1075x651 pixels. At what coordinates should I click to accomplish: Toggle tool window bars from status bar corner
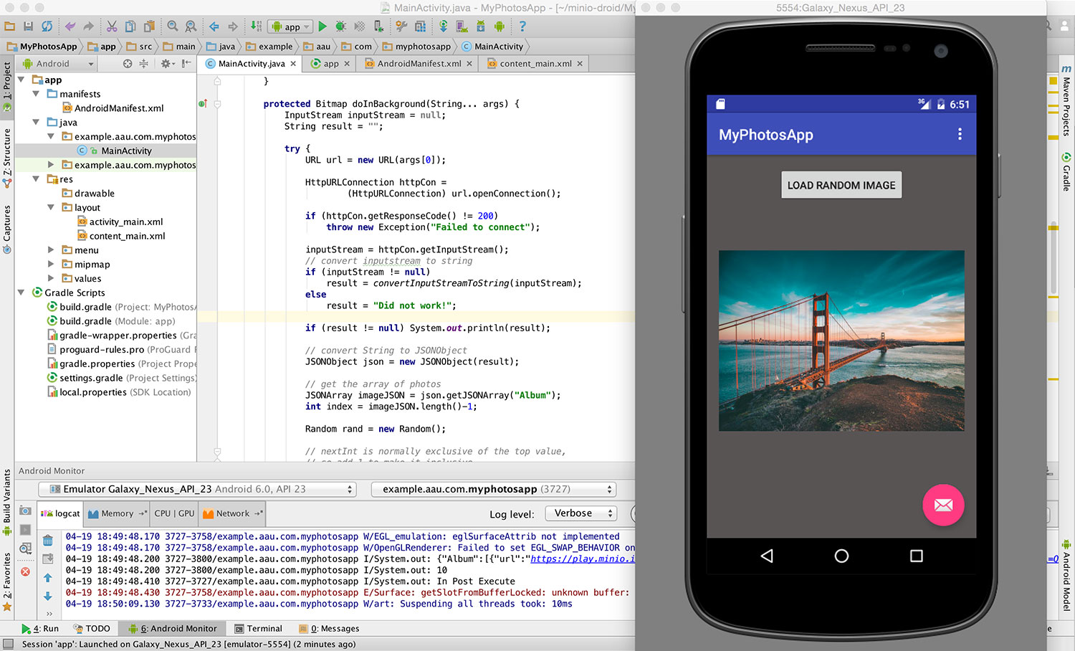tap(8, 644)
